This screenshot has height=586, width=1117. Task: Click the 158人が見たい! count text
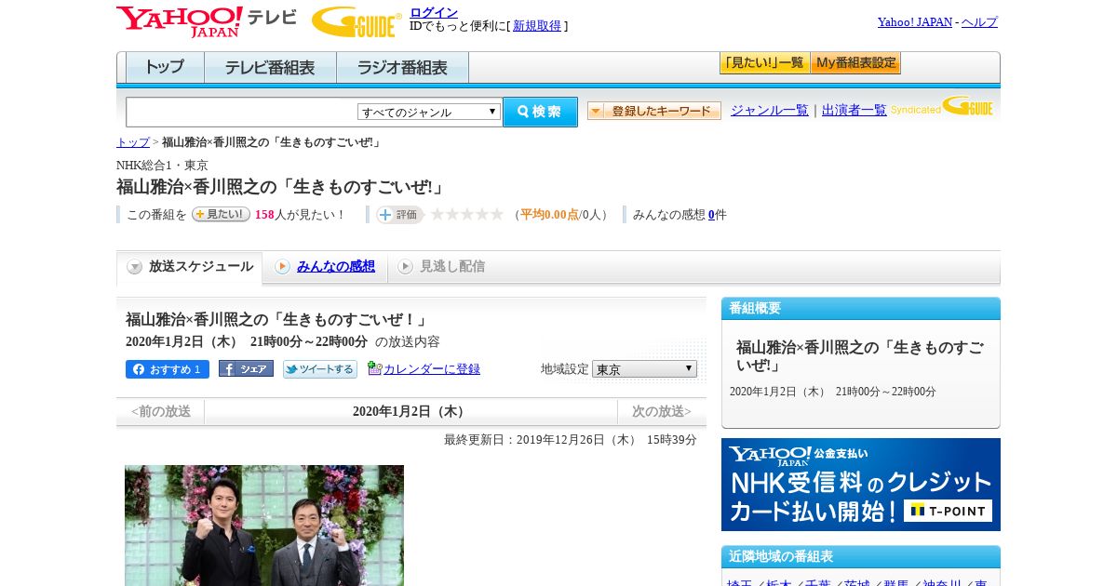300,215
